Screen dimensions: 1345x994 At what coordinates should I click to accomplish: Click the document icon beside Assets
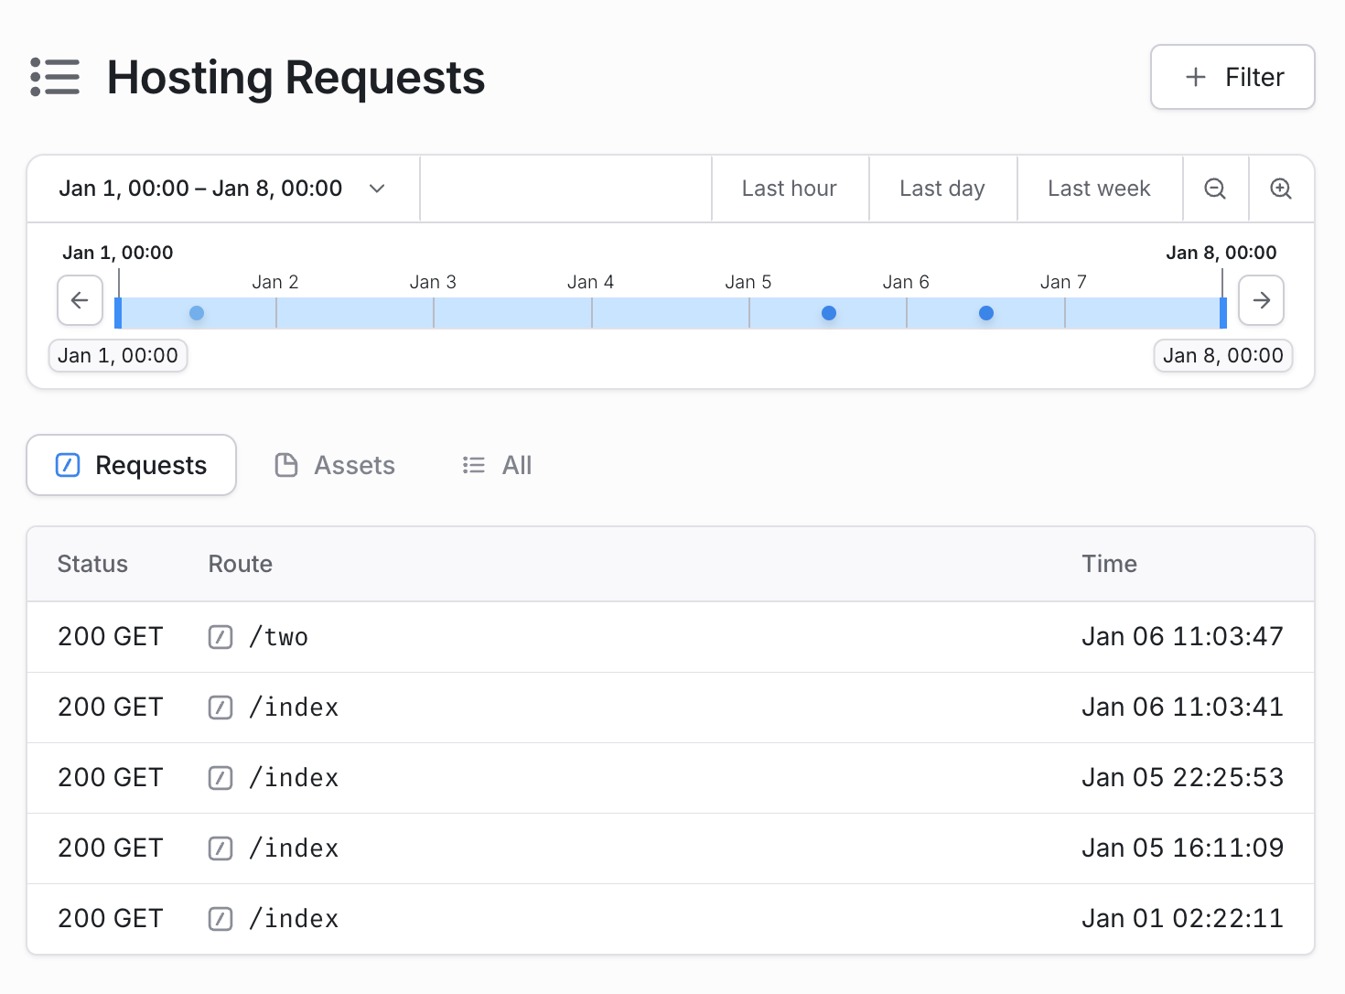(x=286, y=465)
